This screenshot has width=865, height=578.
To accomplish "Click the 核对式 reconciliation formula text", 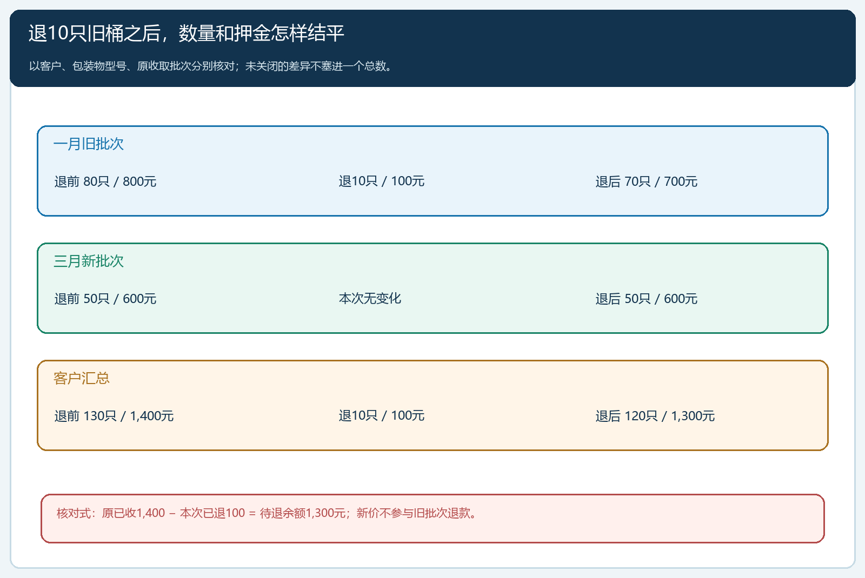I will [x=268, y=513].
